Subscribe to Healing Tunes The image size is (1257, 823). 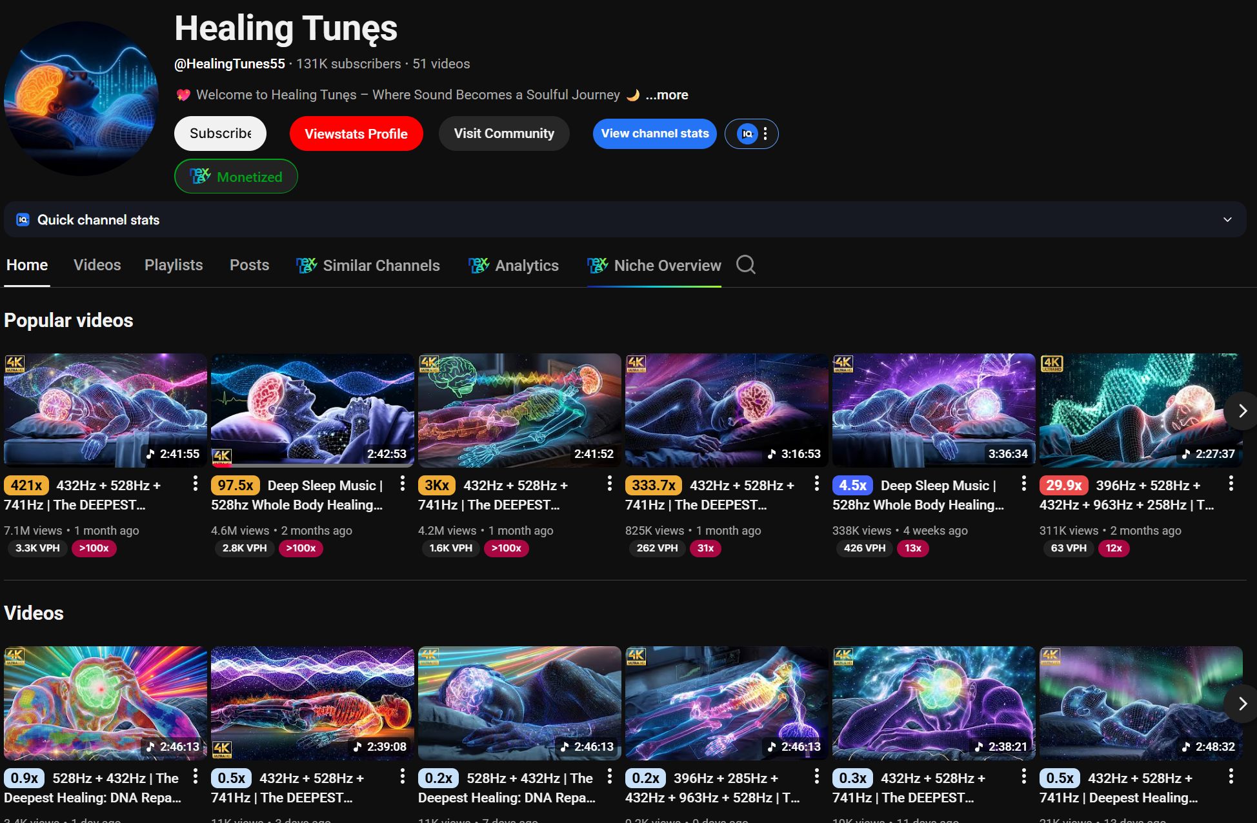220,134
